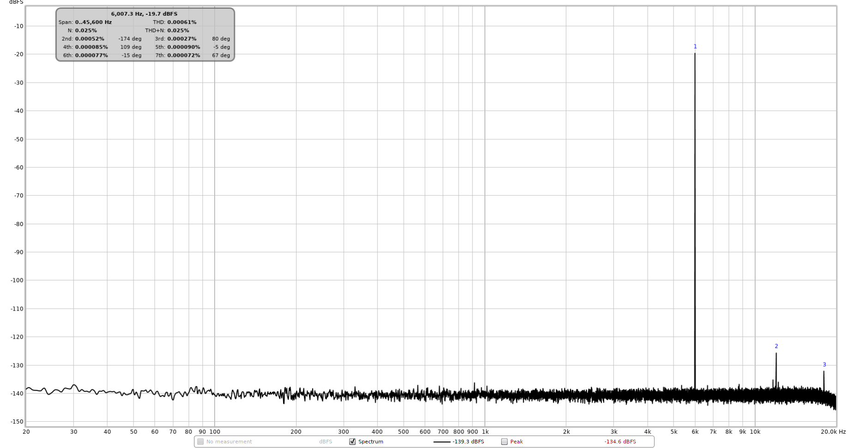The width and height of the screenshot is (849, 448).
Task: Click harmonic marker 1 above the fundamental
Action: pyautogui.click(x=695, y=47)
